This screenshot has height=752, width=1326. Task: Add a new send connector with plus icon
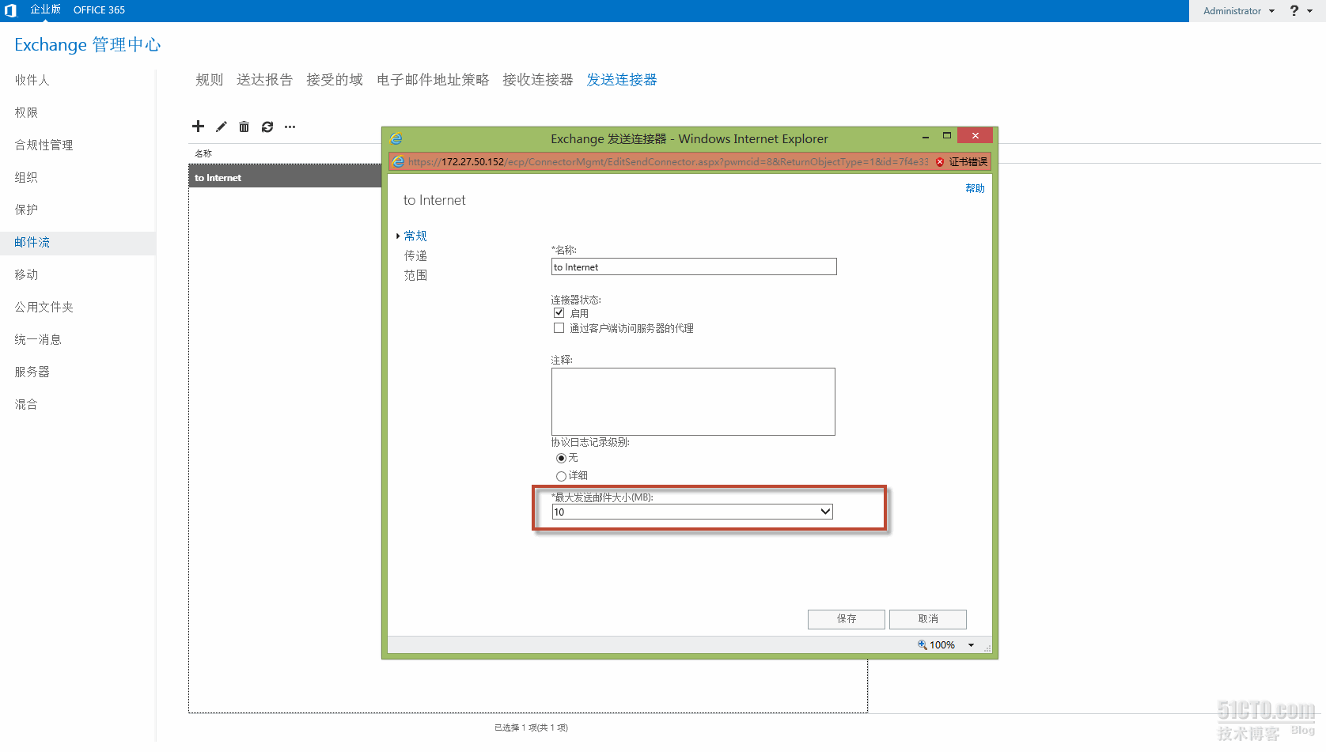[x=198, y=127]
